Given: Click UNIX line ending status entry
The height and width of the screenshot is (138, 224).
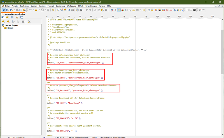Looking at the screenshot, I should 95,137.
